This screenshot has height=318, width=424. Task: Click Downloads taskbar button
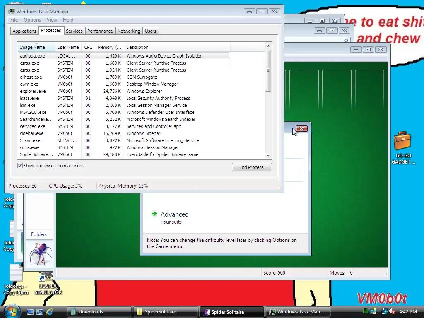[99, 312]
